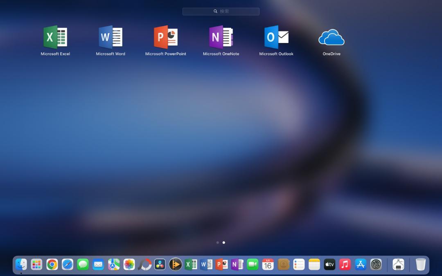Open Microsoft Word from Launchpad grid
The height and width of the screenshot is (276, 442).
point(110,37)
